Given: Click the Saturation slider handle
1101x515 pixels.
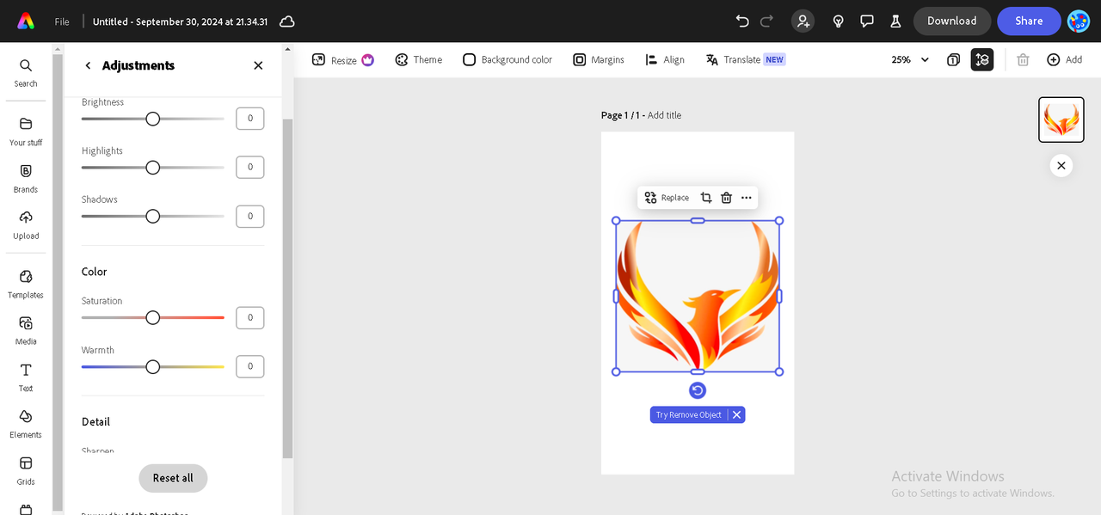Looking at the screenshot, I should [x=153, y=317].
